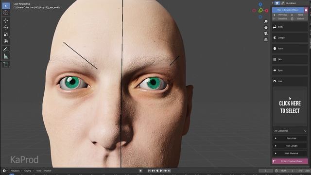Expand the Length section
The height and width of the screenshot is (175, 311).
pyautogui.click(x=290, y=38)
